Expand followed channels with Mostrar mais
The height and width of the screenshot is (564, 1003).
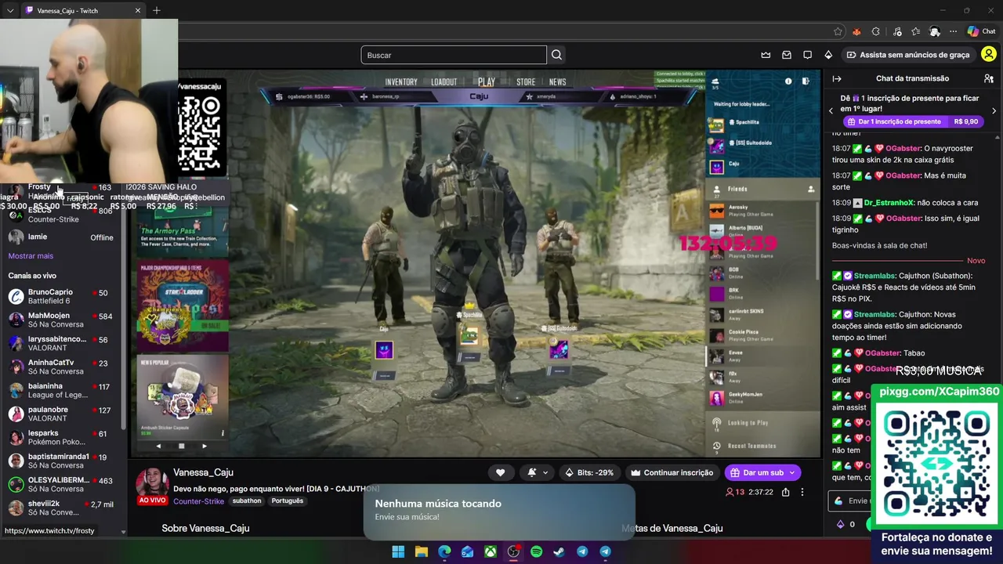tap(31, 256)
